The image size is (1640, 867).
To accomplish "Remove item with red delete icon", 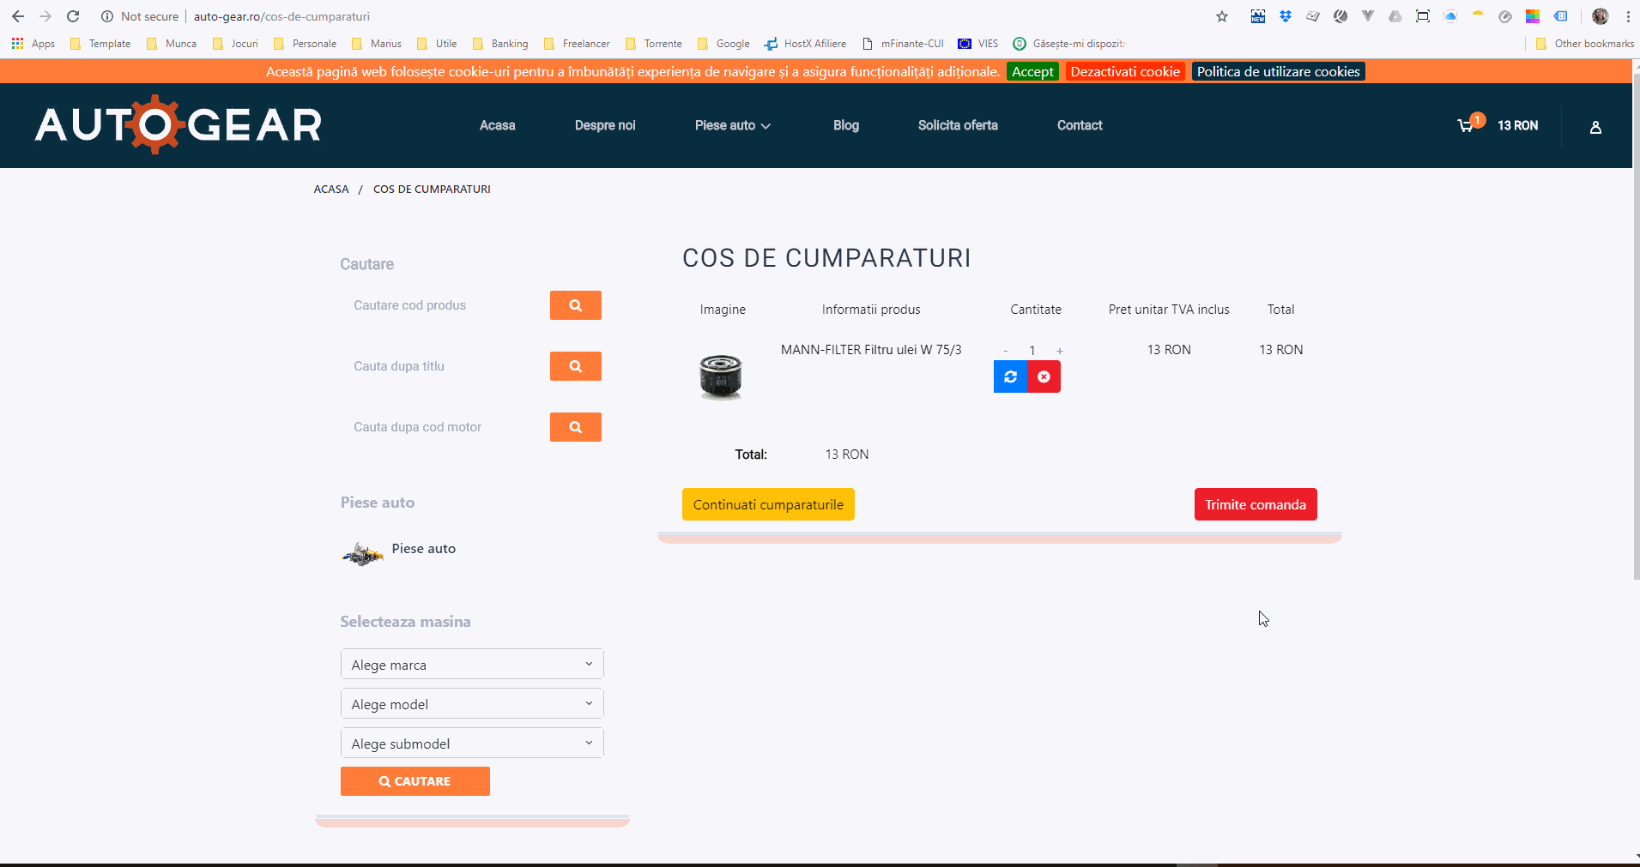I will click(x=1044, y=376).
